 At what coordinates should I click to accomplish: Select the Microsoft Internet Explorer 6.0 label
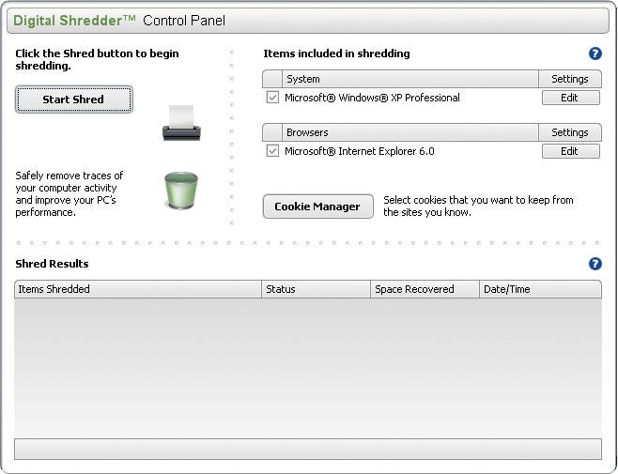pyautogui.click(x=360, y=151)
